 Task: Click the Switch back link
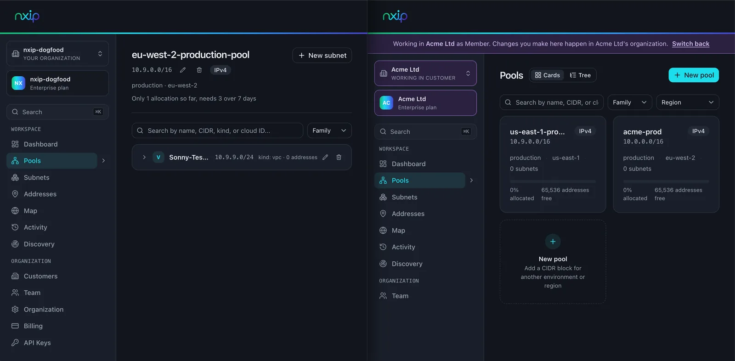tap(690, 44)
